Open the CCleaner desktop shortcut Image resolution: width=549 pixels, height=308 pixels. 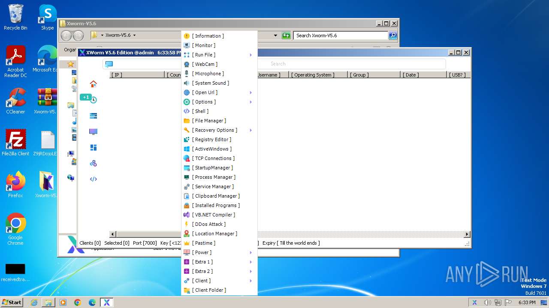(15, 101)
